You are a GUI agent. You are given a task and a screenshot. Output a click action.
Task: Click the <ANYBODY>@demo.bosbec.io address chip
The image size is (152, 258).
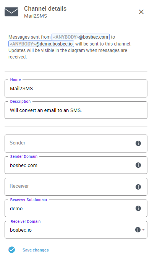(x=41, y=44)
